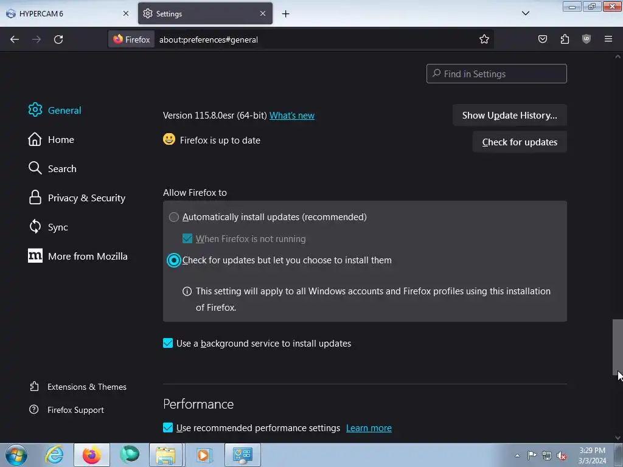Screen dimensions: 623x467
Task: Open Privacy & Security settings
Action: (x=77, y=198)
